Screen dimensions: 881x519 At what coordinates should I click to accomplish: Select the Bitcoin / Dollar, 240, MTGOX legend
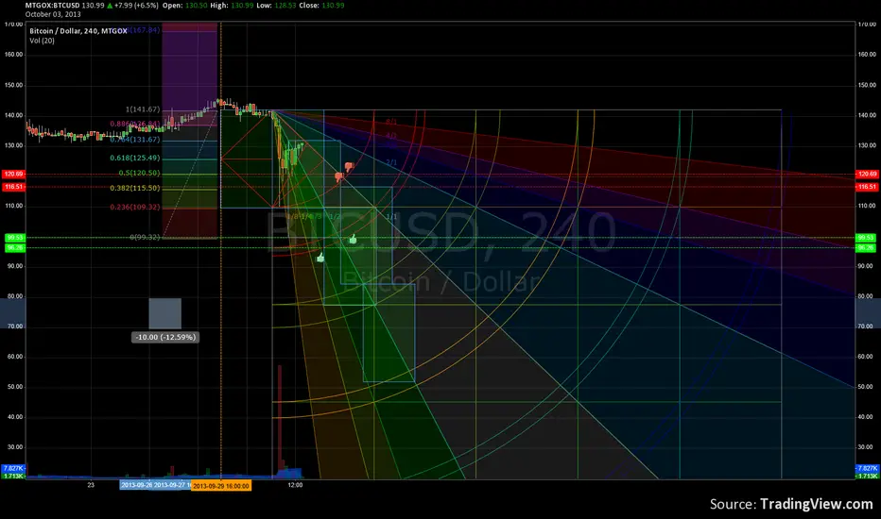coord(78,31)
